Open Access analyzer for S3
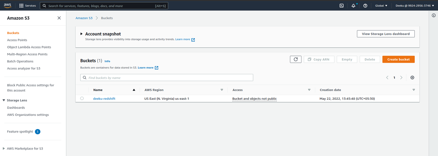Screen dimensions: 438x156 pyautogui.click(x=24, y=68)
